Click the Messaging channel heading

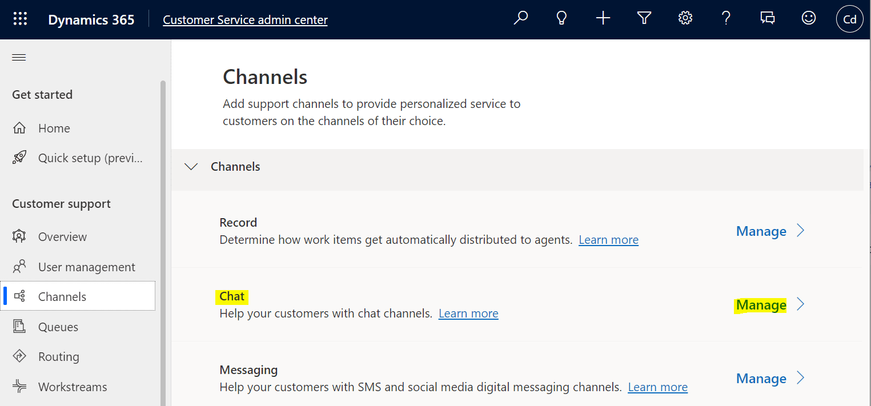[x=248, y=370]
